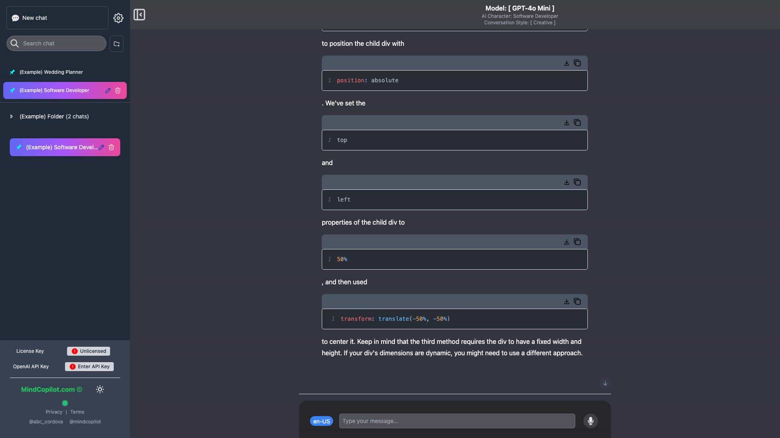Open the @mindcopilot profile link
780x438 pixels.
click(x=85, y=422)
